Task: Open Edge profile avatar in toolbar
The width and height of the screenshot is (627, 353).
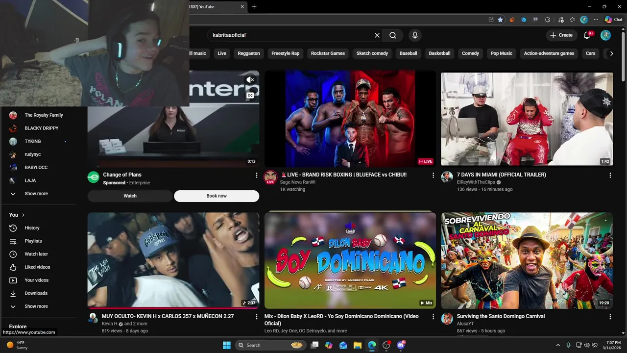Action: pos(584,20)
